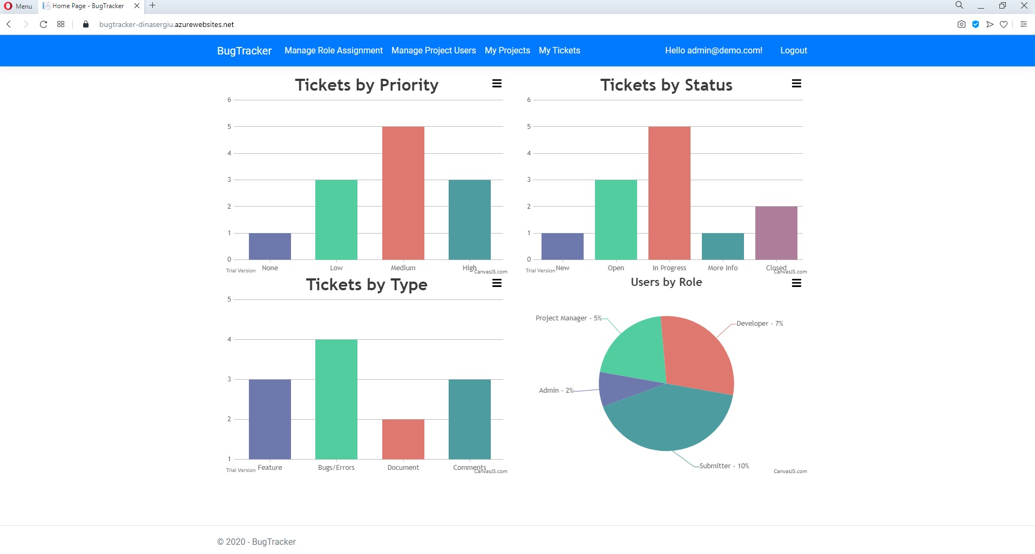
Task: Take a page snapshot with the camera icon
Action: pos(961,24)
